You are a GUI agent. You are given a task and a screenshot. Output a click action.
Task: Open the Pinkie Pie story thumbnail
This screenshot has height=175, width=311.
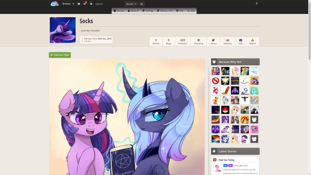(217, 168)
